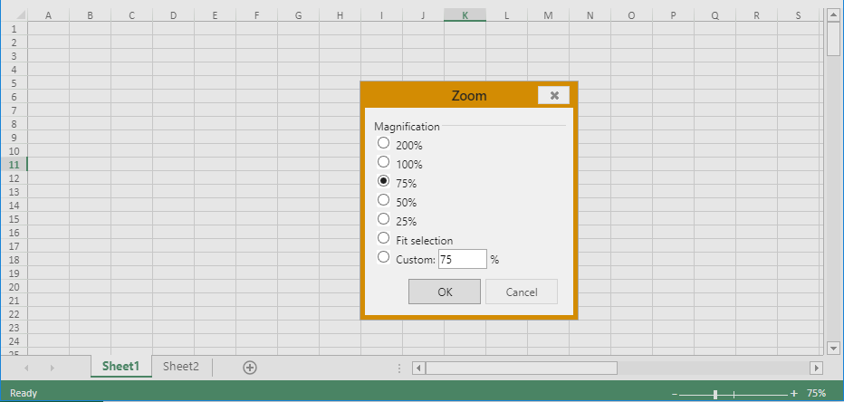Click the vertical scrollbar up arrow

tap(834, 15)
